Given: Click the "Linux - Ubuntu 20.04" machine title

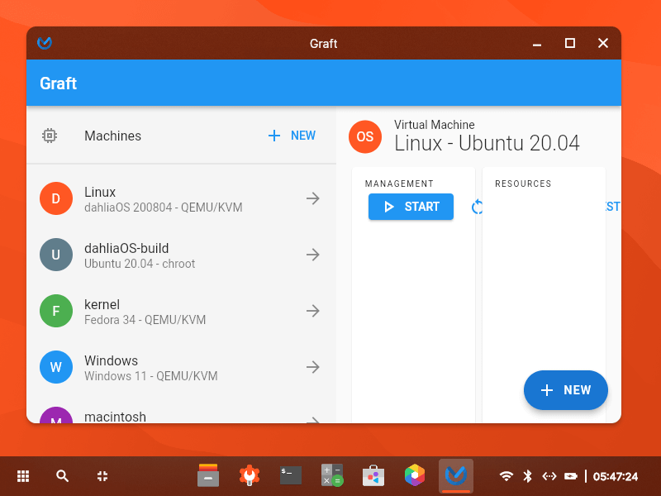Looking at the screenshot, I should coord(487,143).
